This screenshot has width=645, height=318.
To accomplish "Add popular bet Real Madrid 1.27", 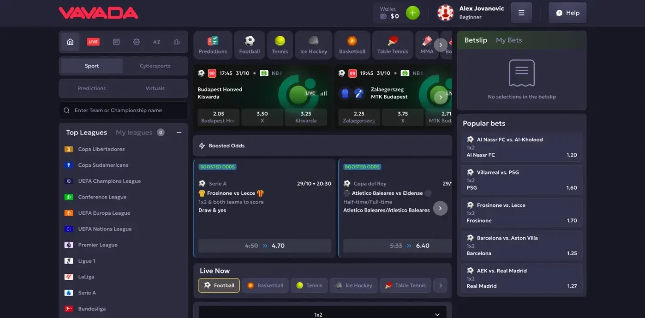I will [x=522, y=278].
